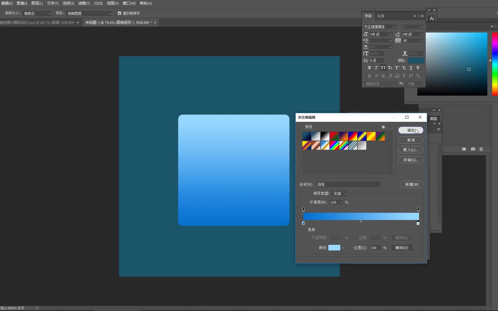
Task: Click the swash (A) OpenType icon
Action: pyautogui.click(x=390, y=76)
